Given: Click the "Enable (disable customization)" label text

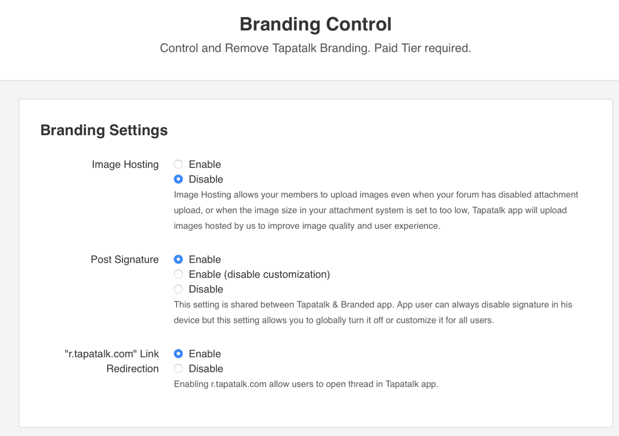Looking at the screenshot, I should pos(259,275).
